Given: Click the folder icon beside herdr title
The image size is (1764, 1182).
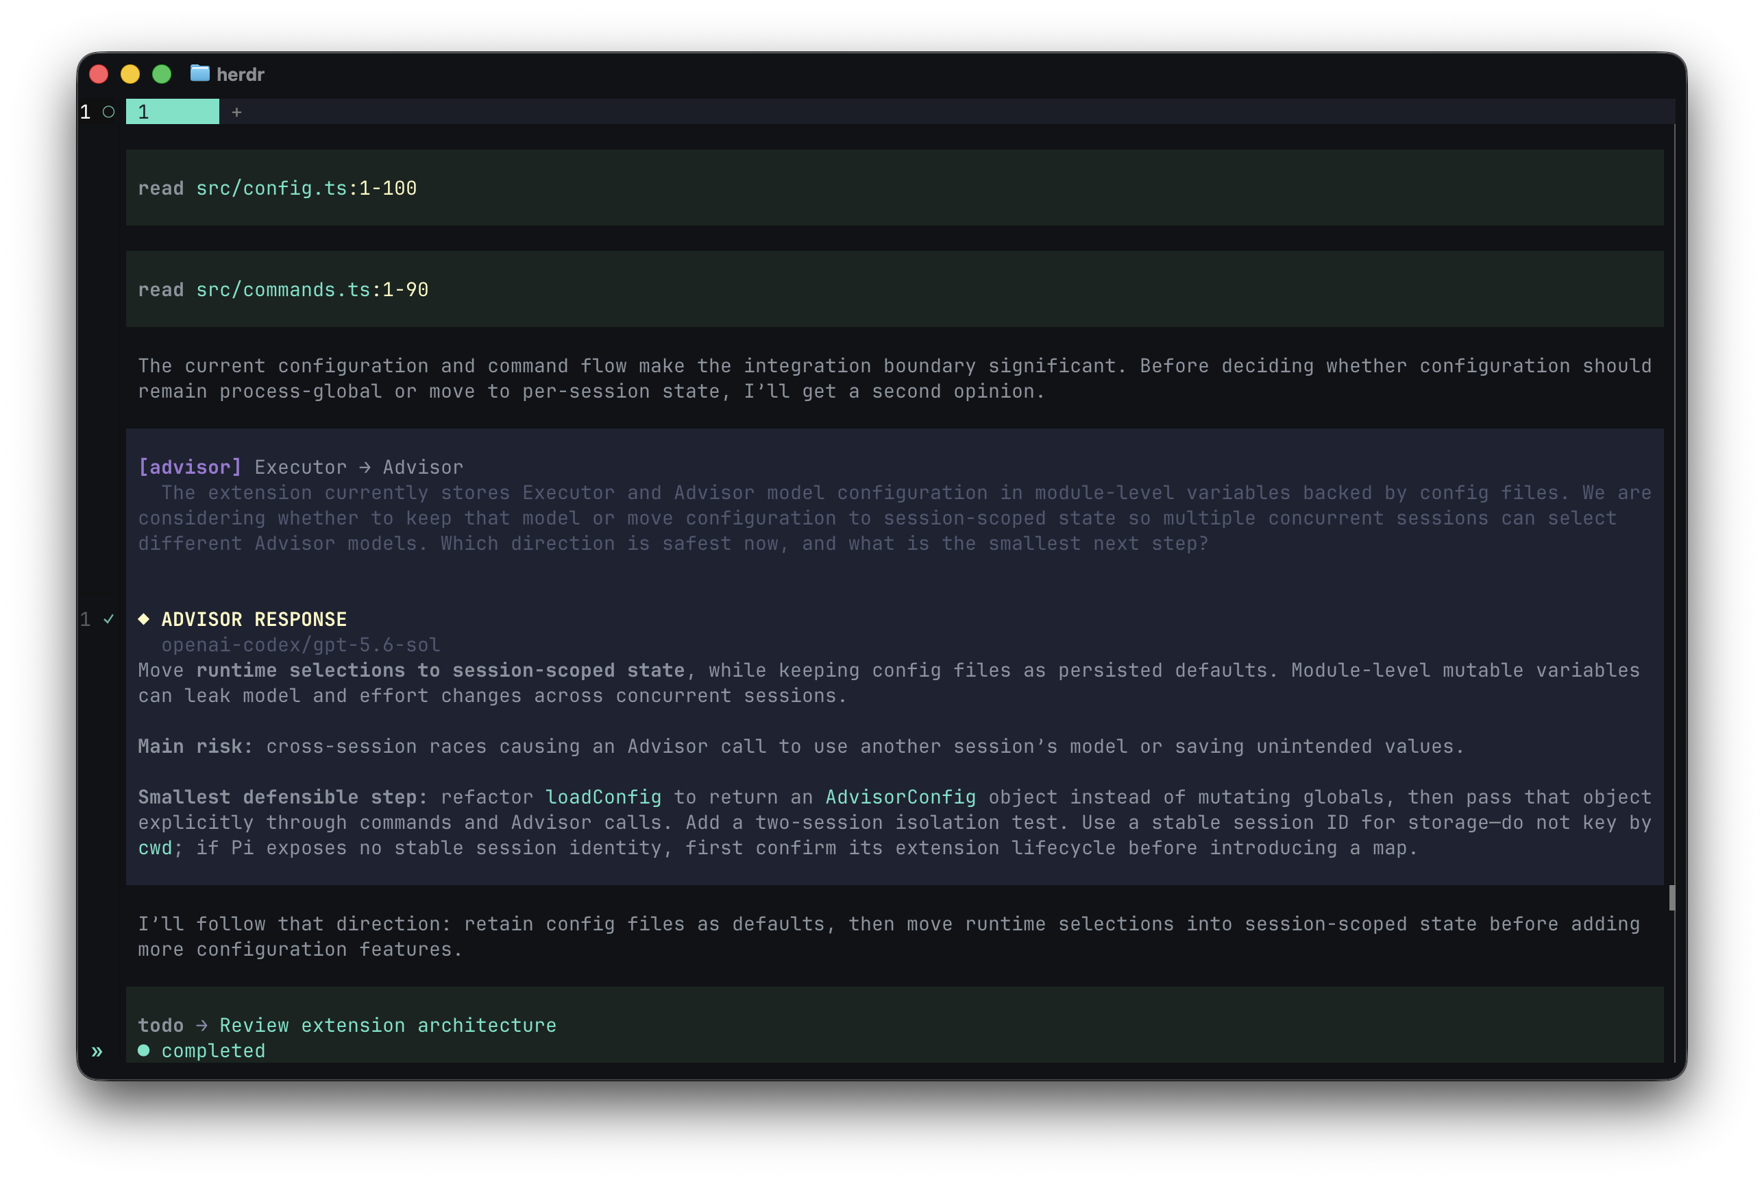Looking at the screenshot, I should [199, 73].
